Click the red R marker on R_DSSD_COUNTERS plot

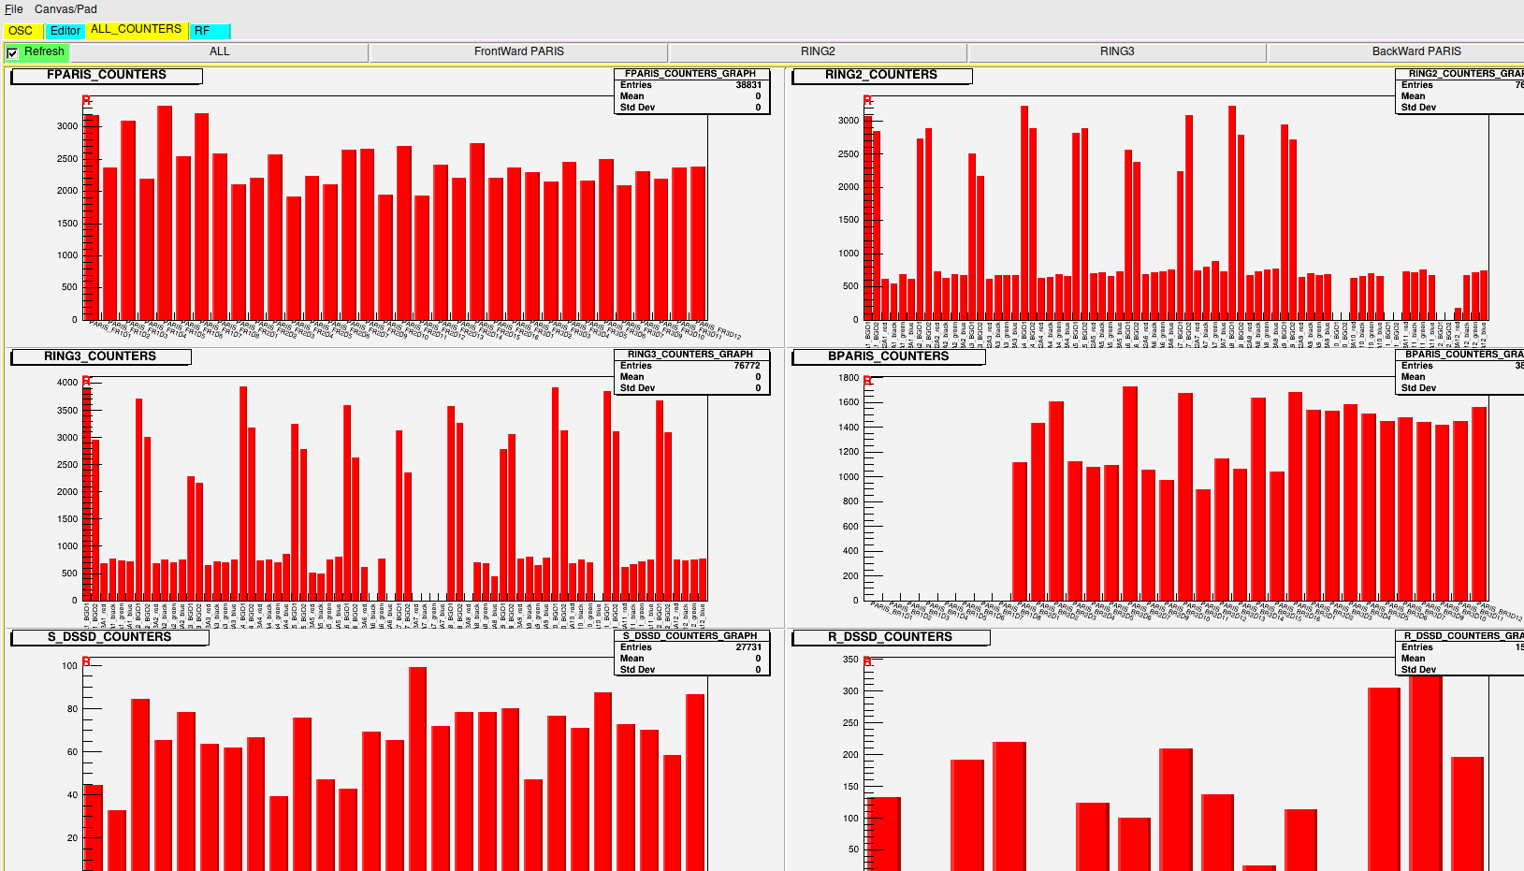click(x=867, y=661)
